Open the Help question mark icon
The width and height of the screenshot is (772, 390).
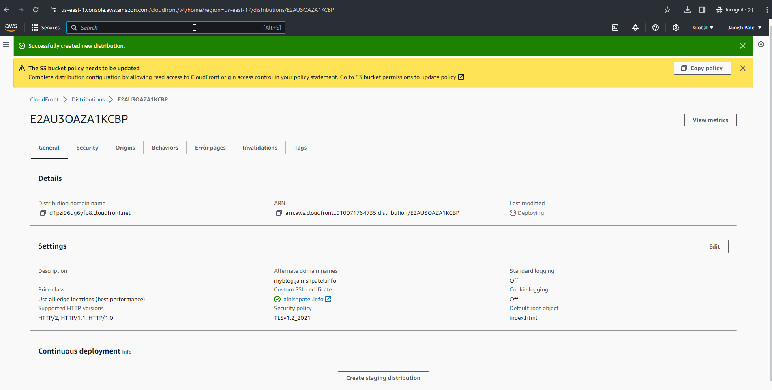(655, 28)
